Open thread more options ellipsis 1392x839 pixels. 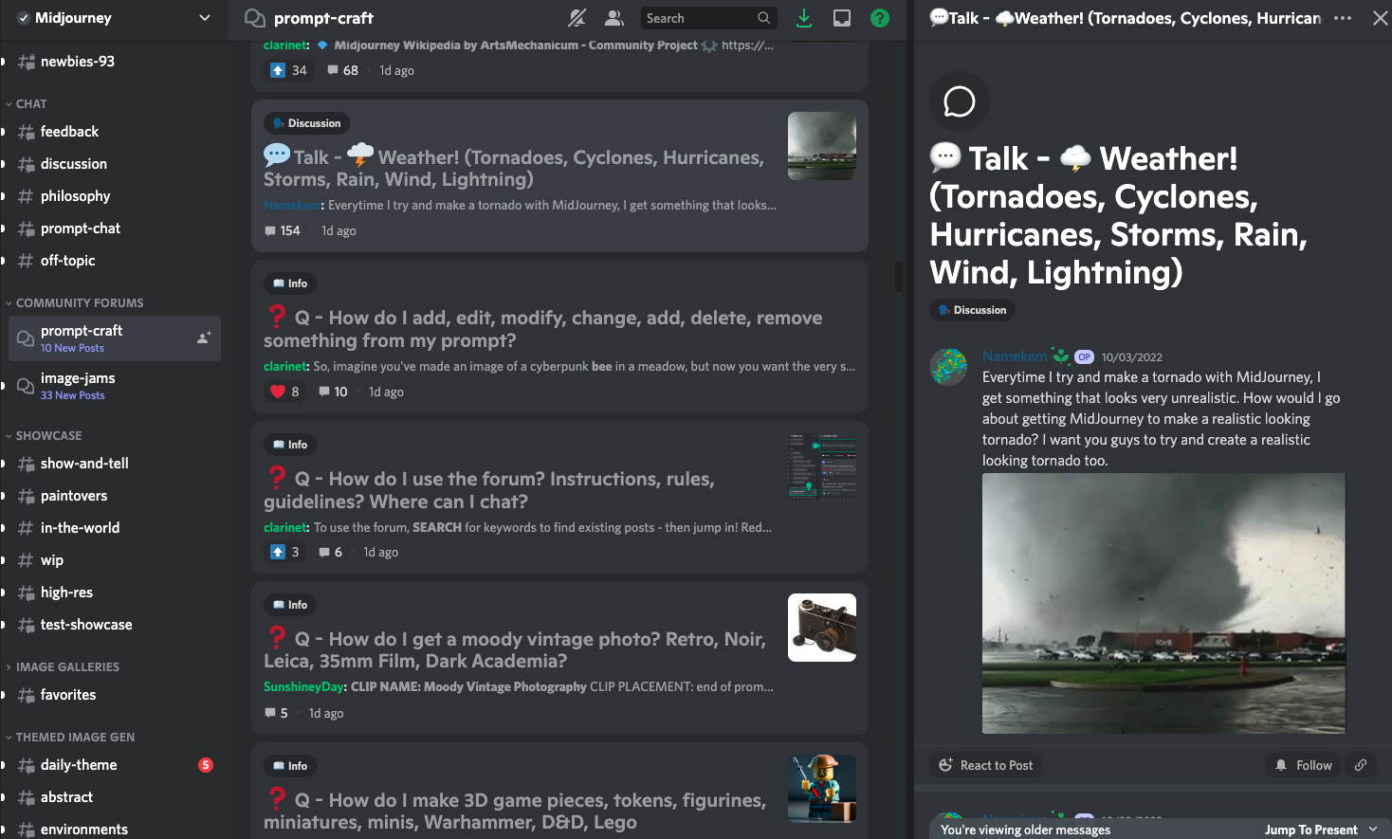[1343, 18]
